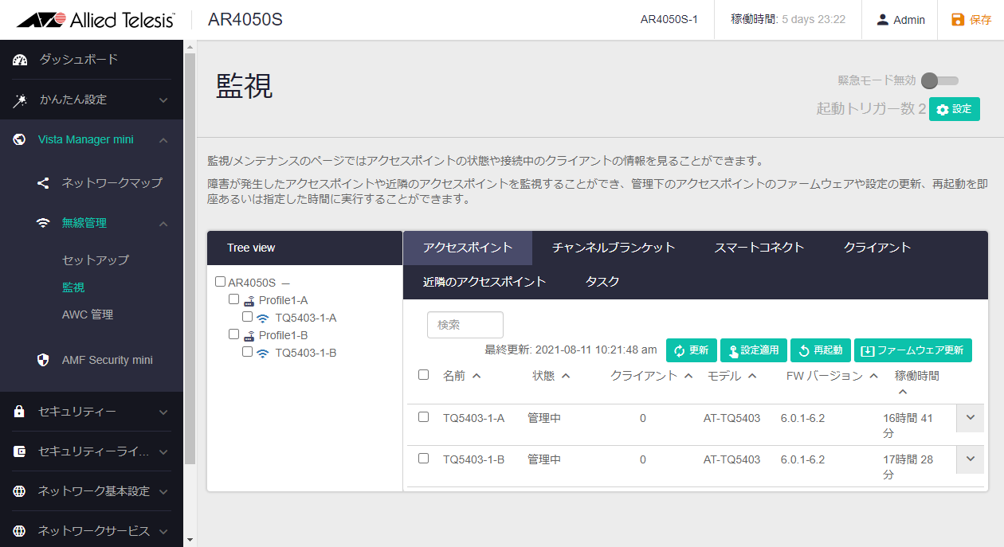The width and height of the screenshot is (1004, 547).
Task: Click the Admin user icon
Action: (x=882, y=20)
